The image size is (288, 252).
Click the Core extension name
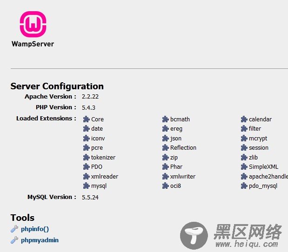[97, 119]
